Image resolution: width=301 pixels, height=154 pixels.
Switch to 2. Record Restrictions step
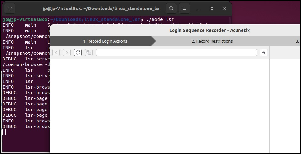click(x=212, y=41)
